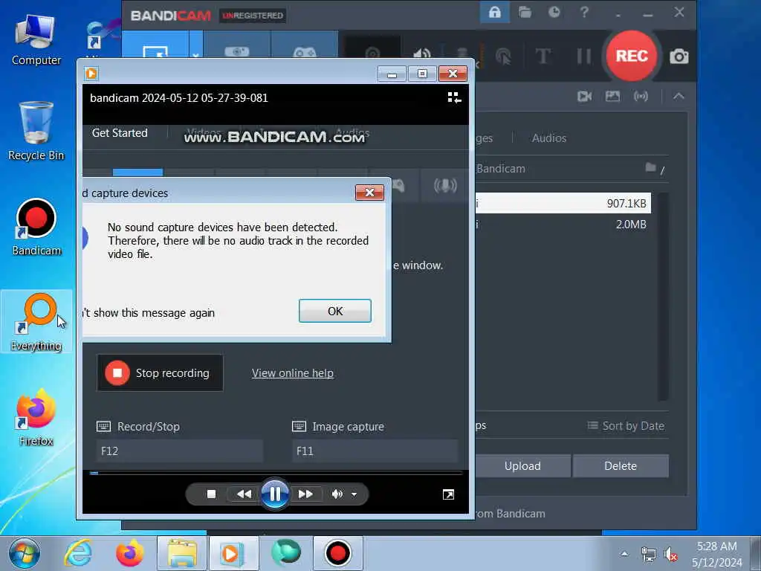Click the Record/Stop F12 hotkey field
The height and width of the screenshot is (571, 761).
(180, 451)
